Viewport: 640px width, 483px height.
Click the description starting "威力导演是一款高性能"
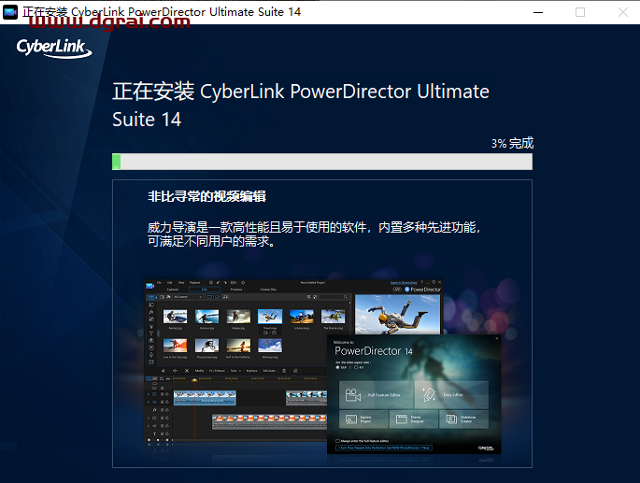tap(314, 234)
